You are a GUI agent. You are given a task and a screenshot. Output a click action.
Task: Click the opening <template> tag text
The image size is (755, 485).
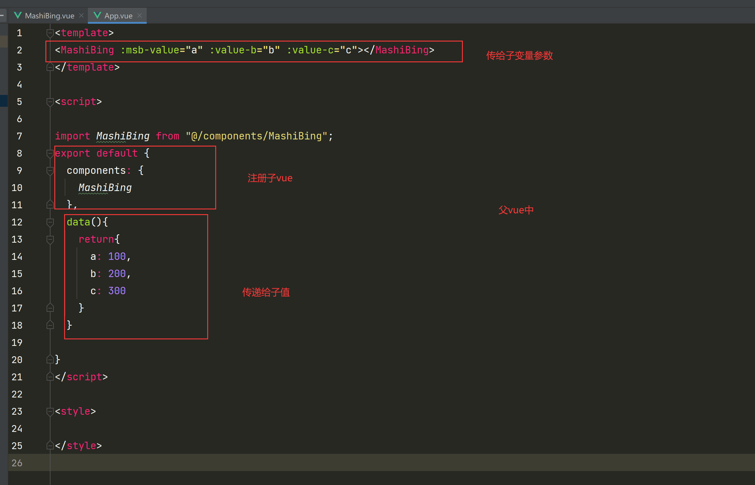tap(84, 33)
